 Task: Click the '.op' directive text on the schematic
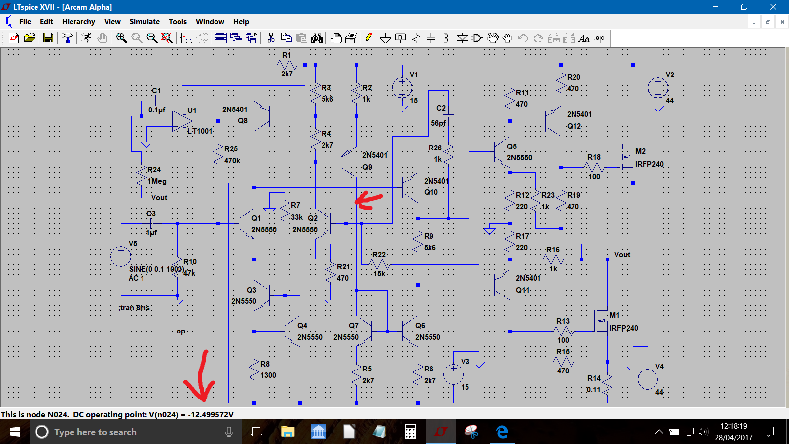pyautogui.click(x=180, y=331)
